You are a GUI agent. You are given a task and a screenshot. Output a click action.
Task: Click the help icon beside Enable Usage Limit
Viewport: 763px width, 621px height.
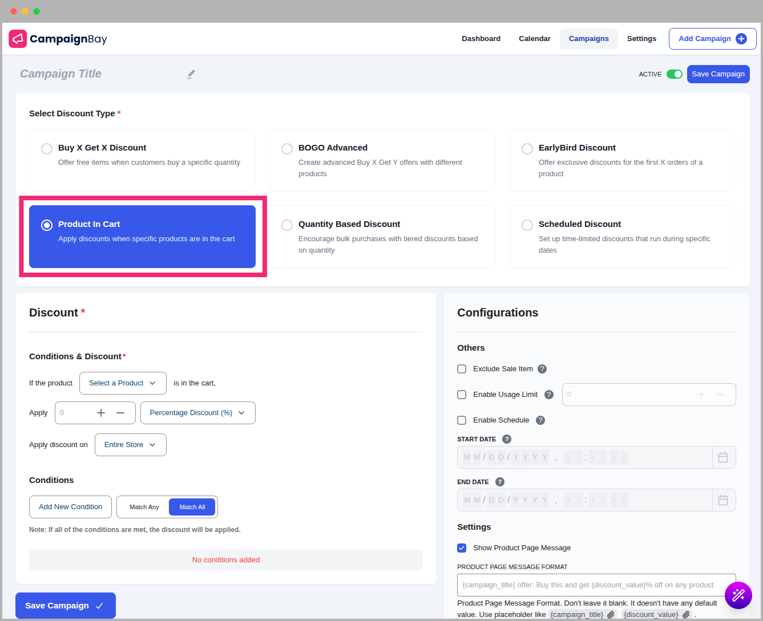pos(549,395)
